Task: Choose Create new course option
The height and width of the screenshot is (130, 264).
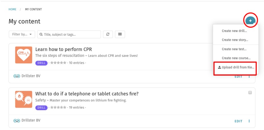Action: coord(236,58)
